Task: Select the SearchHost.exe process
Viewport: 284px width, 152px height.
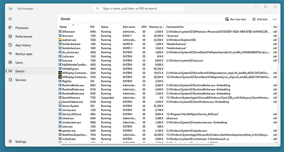Action: click(x=167, y=98)
